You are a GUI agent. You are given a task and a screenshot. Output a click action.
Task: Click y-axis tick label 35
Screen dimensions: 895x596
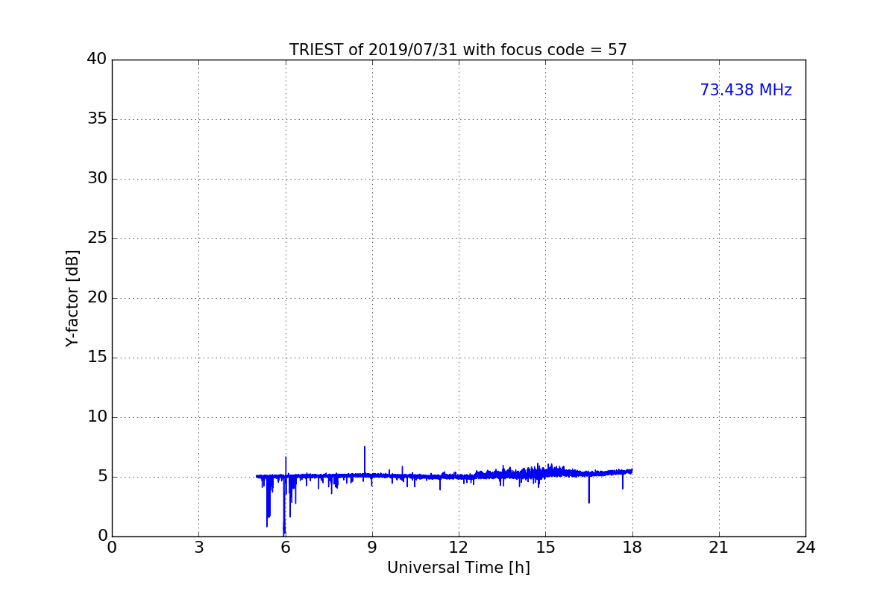click(97, 119)
